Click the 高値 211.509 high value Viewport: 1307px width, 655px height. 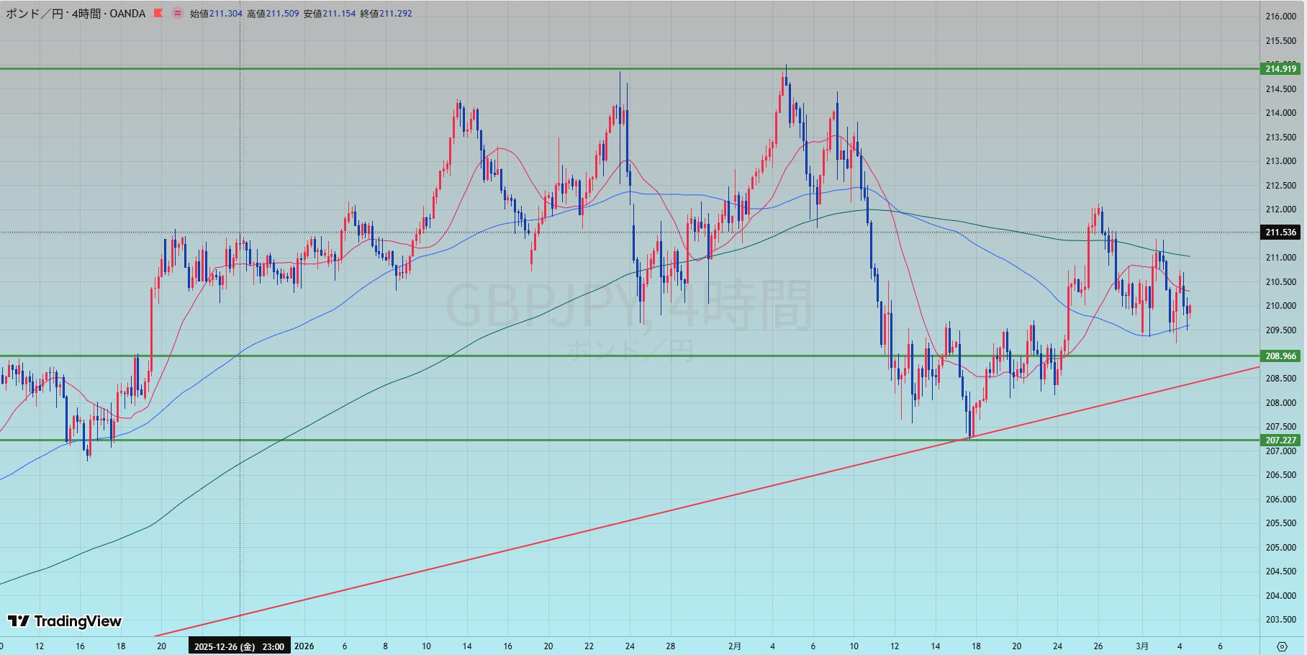click(x=273, y=14)
